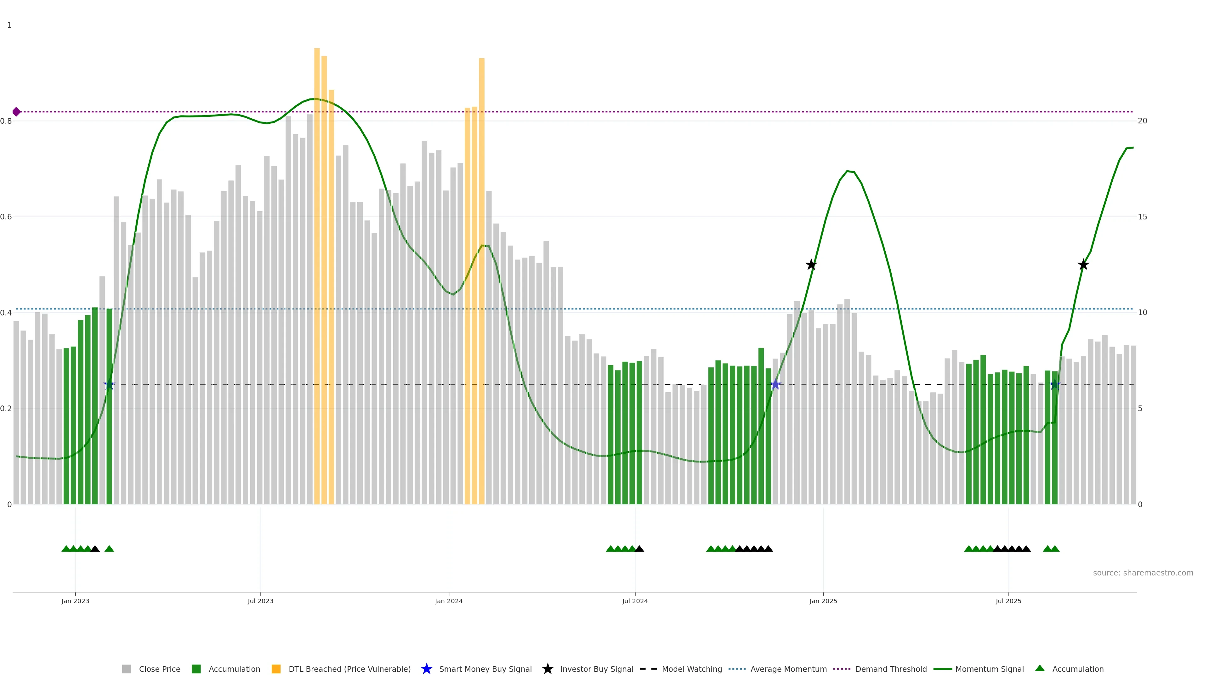Click the purple Demand Threshold diamond marker

(16, 112)
